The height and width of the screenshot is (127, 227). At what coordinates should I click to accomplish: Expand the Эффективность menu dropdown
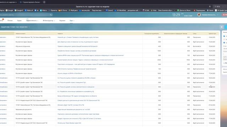(32, 20)
